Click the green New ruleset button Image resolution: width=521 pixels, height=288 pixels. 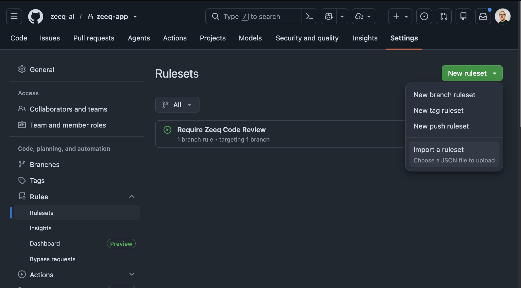pyautogui.click(x=467, y=73)
